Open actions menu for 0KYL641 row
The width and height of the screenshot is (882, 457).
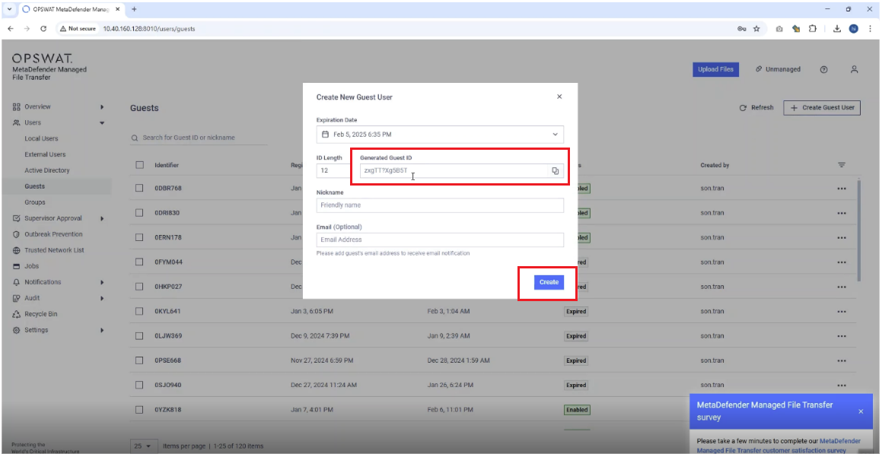pos(842,312)
